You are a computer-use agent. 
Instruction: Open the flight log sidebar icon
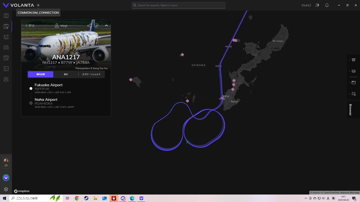6,26
